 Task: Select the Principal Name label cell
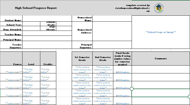click(x=11, y=38)
